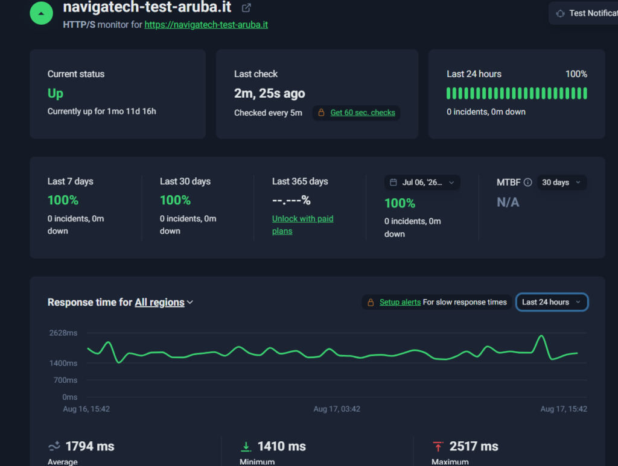Click the Test Notification button
Viewport: 618px width, 466px height.
(x=584, y=13)
